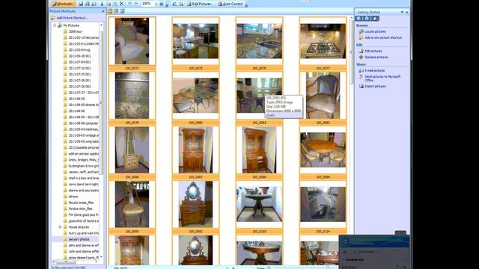Click Locate pictures link

coord(375,31)
